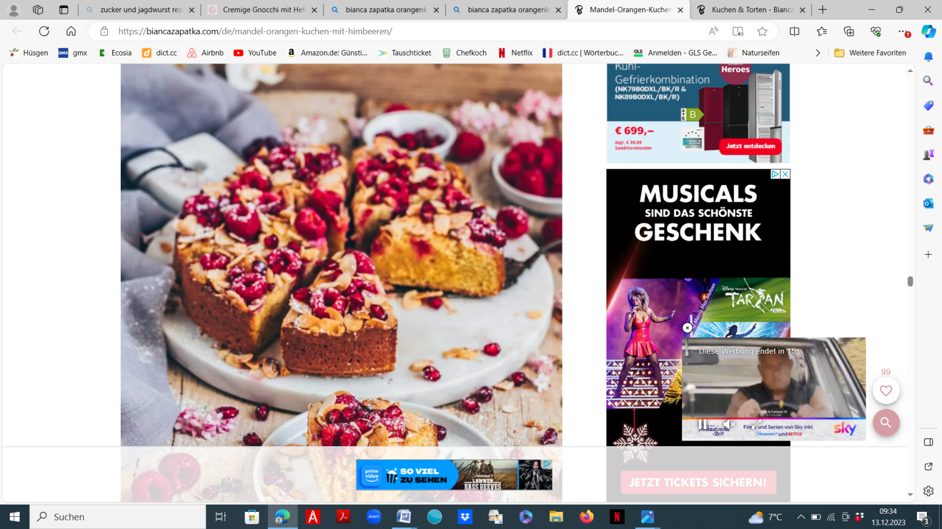Open the Outlook icon in Edge sidebar
This screenshot has height=529, width=942.
[928, 204]
